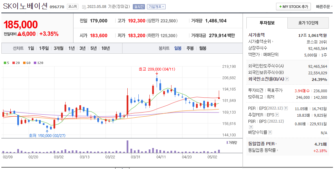The height and width of the screenshot is (169, 334).
Task: Click the 52주최고 246,000 value
Action: (x=303, y=97)
